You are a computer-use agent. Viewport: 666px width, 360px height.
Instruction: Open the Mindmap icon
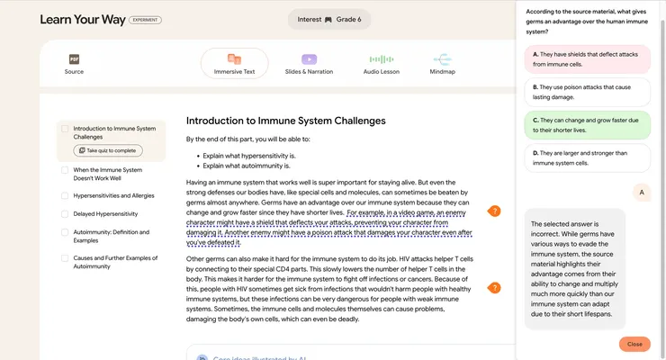pos(442,58)
